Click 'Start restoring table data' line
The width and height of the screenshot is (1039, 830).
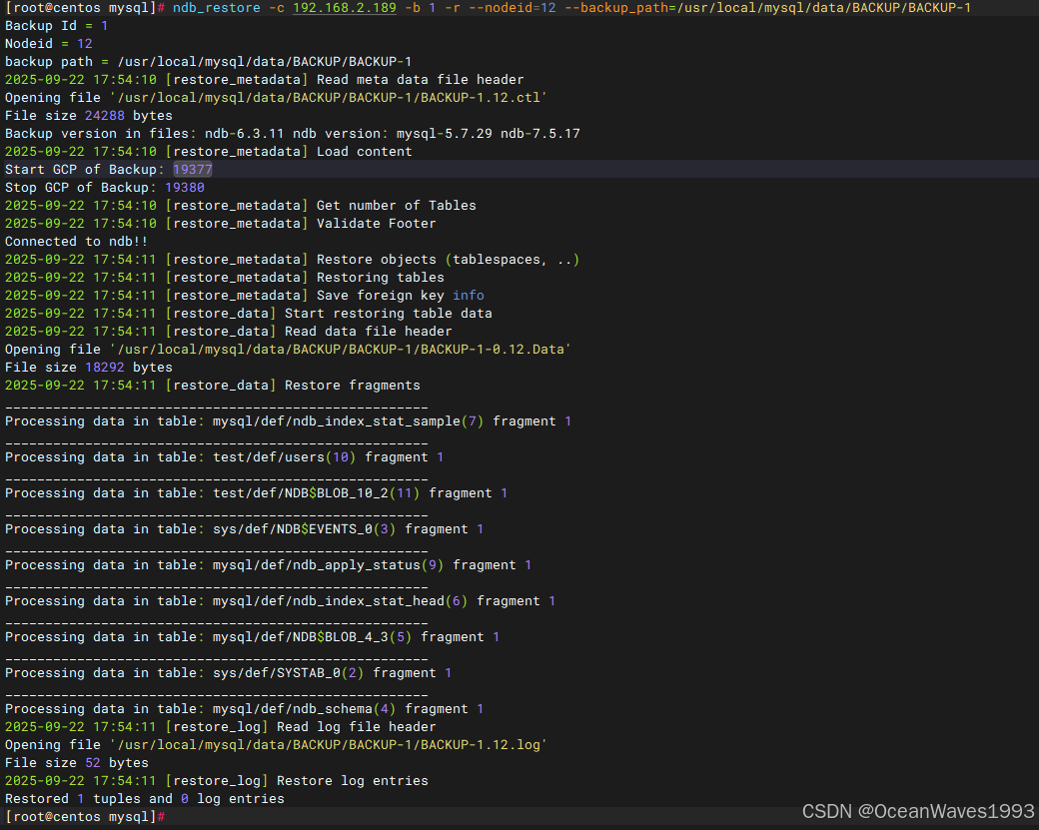[249, 313]
